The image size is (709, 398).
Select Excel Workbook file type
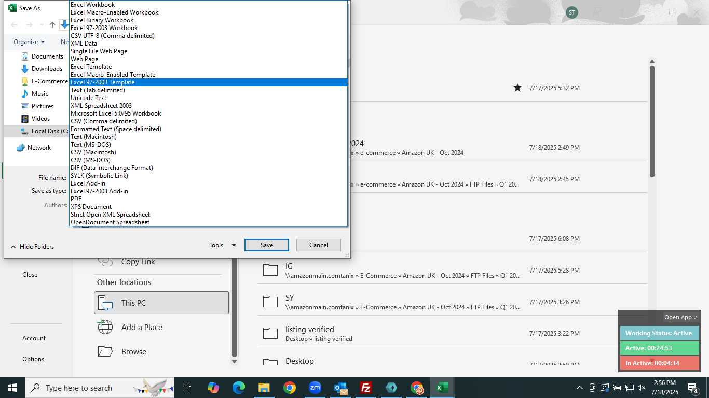point(208,5)
